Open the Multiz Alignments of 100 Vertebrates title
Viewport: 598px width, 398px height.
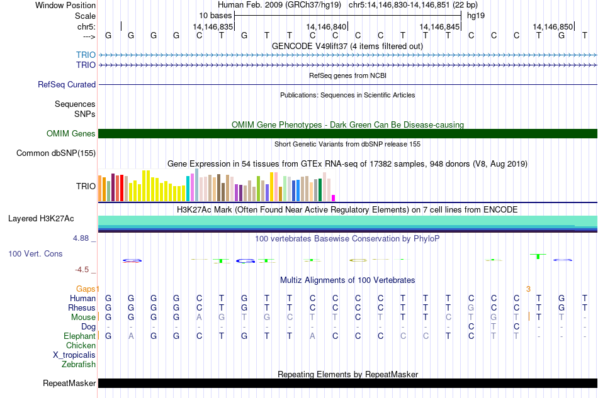347,280
